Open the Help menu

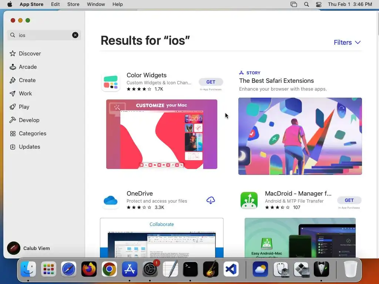tap(117, 4)
